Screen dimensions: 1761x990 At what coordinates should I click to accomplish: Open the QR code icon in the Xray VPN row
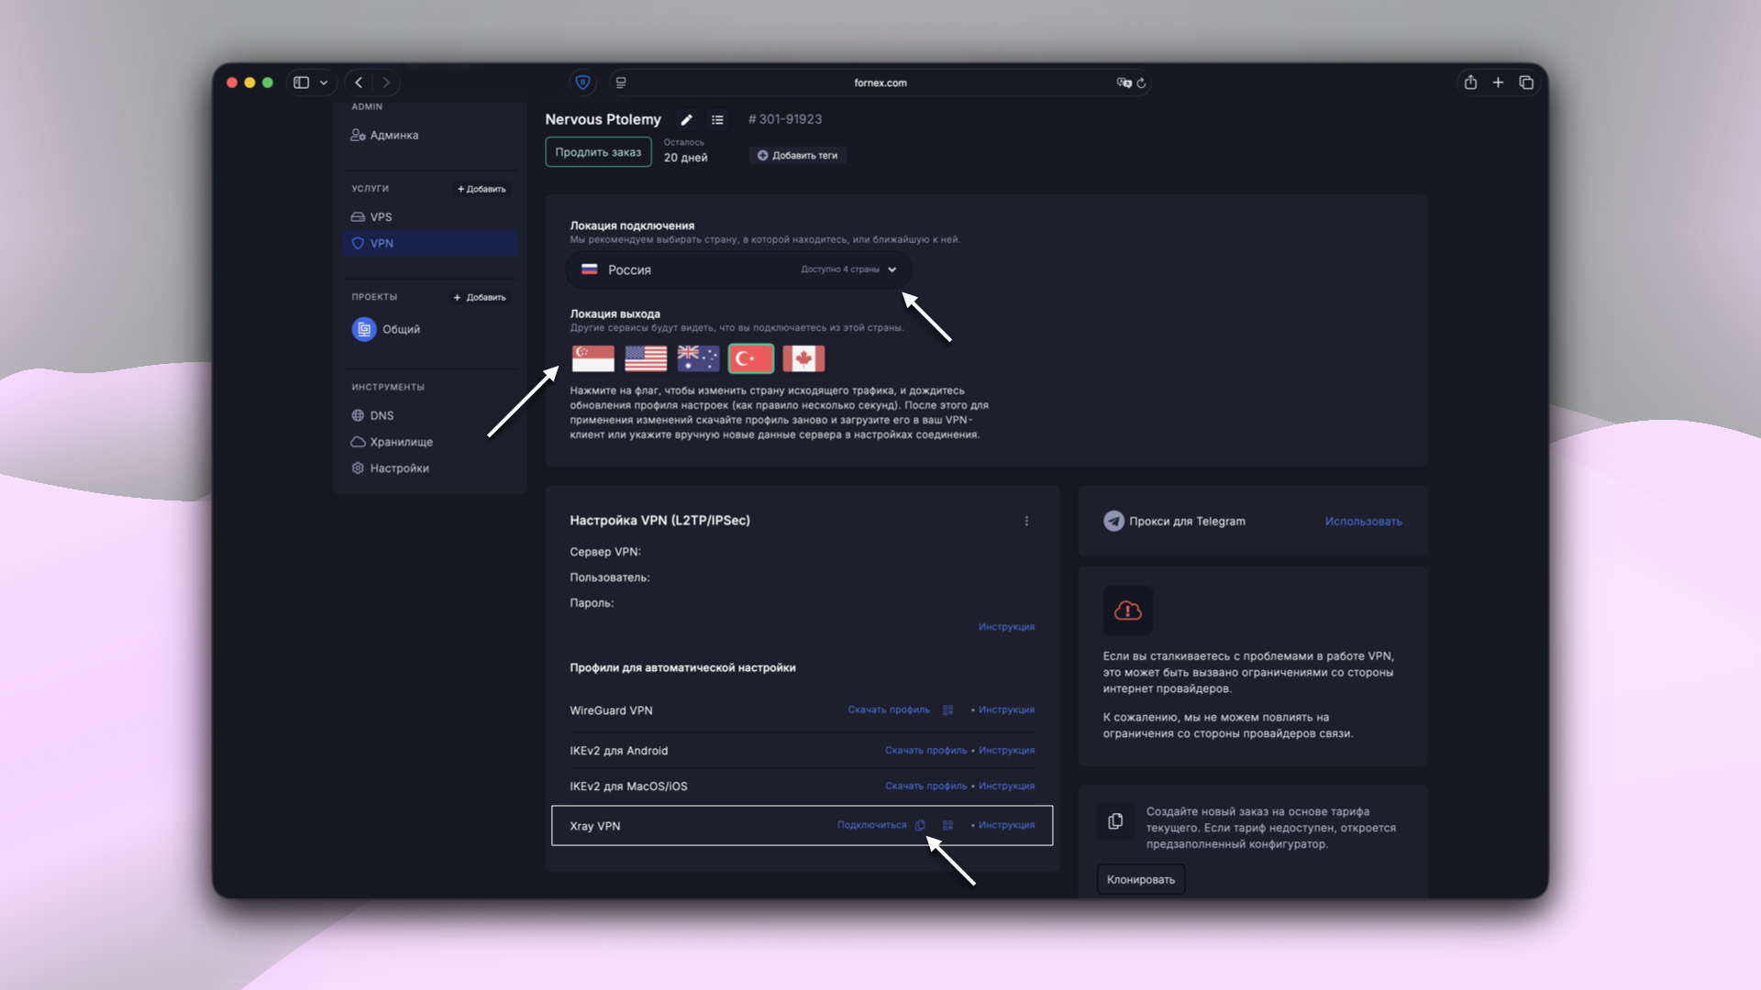click(x=948, y=825)
